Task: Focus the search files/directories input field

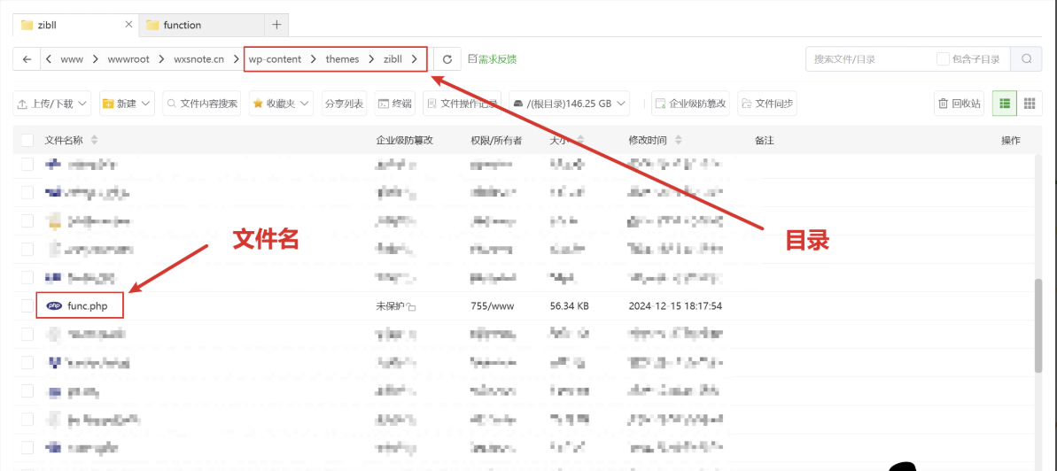Action: point(868,59)
